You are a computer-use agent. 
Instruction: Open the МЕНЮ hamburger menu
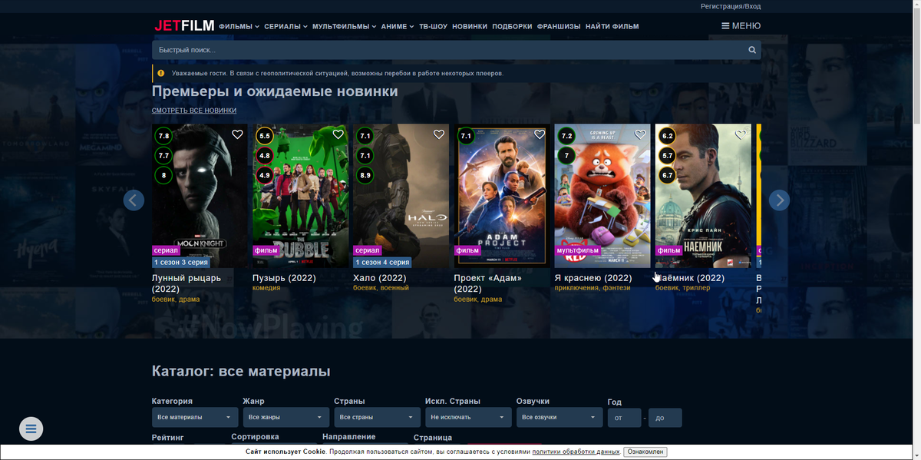(741, 25)
